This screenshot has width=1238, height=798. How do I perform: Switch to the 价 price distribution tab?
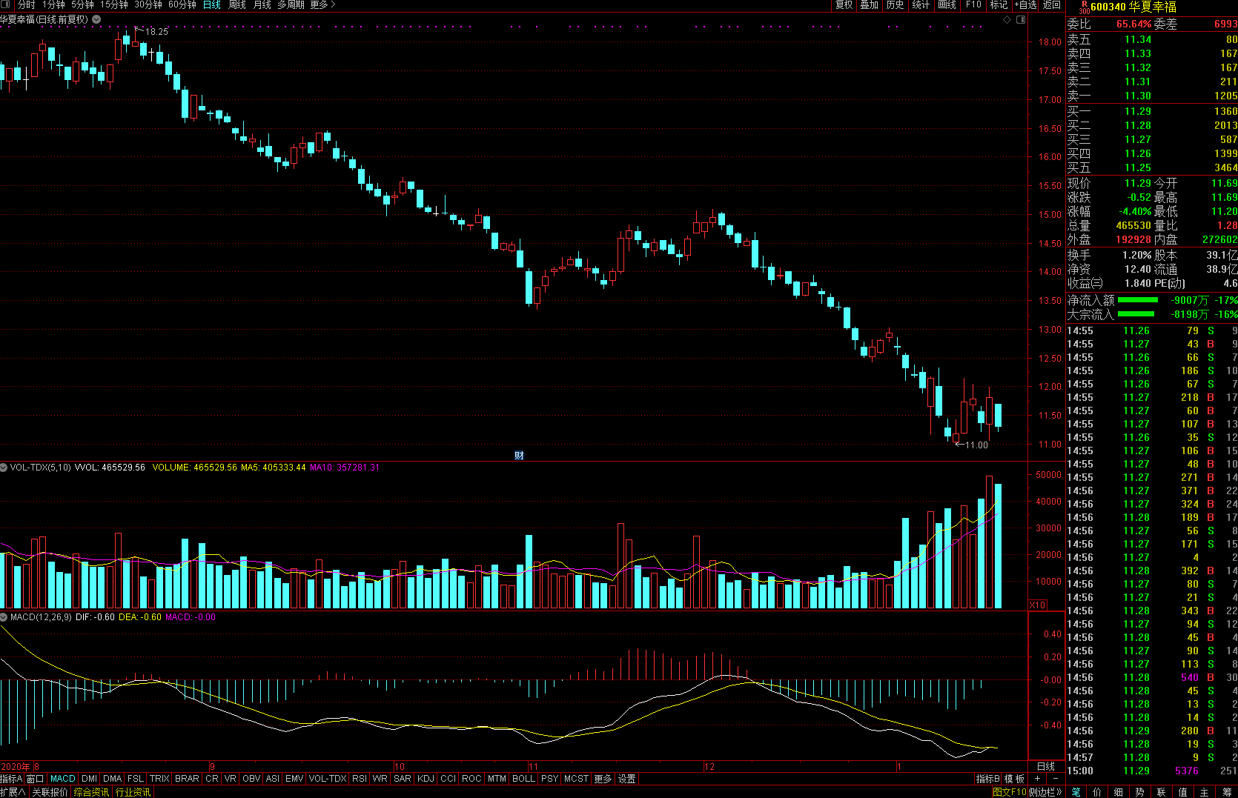point(1097,792)
